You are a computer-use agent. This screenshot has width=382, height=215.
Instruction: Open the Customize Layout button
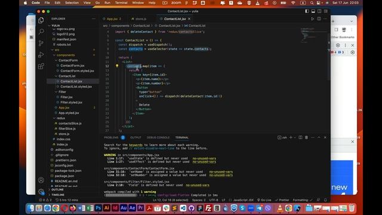326,11
